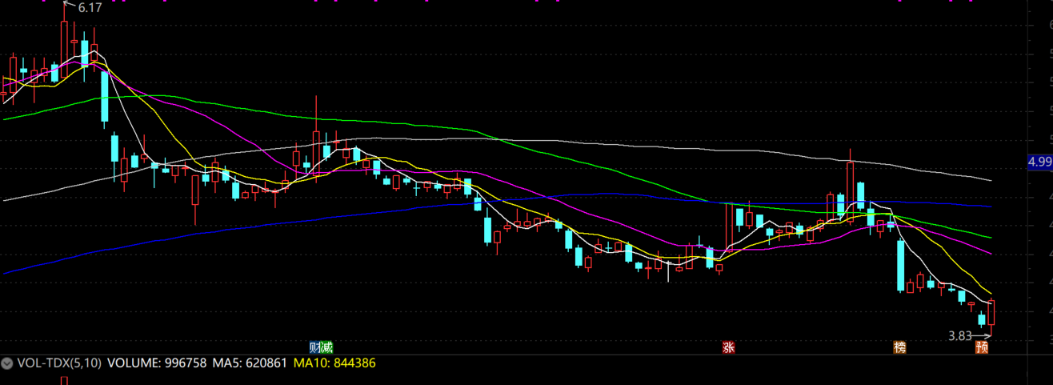Click the 6.17 high price label
This screenshot has height=385, width=1053.
click(90, 7)
